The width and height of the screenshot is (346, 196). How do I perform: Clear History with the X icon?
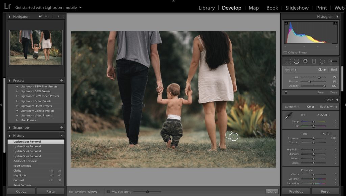click(61, 136)
